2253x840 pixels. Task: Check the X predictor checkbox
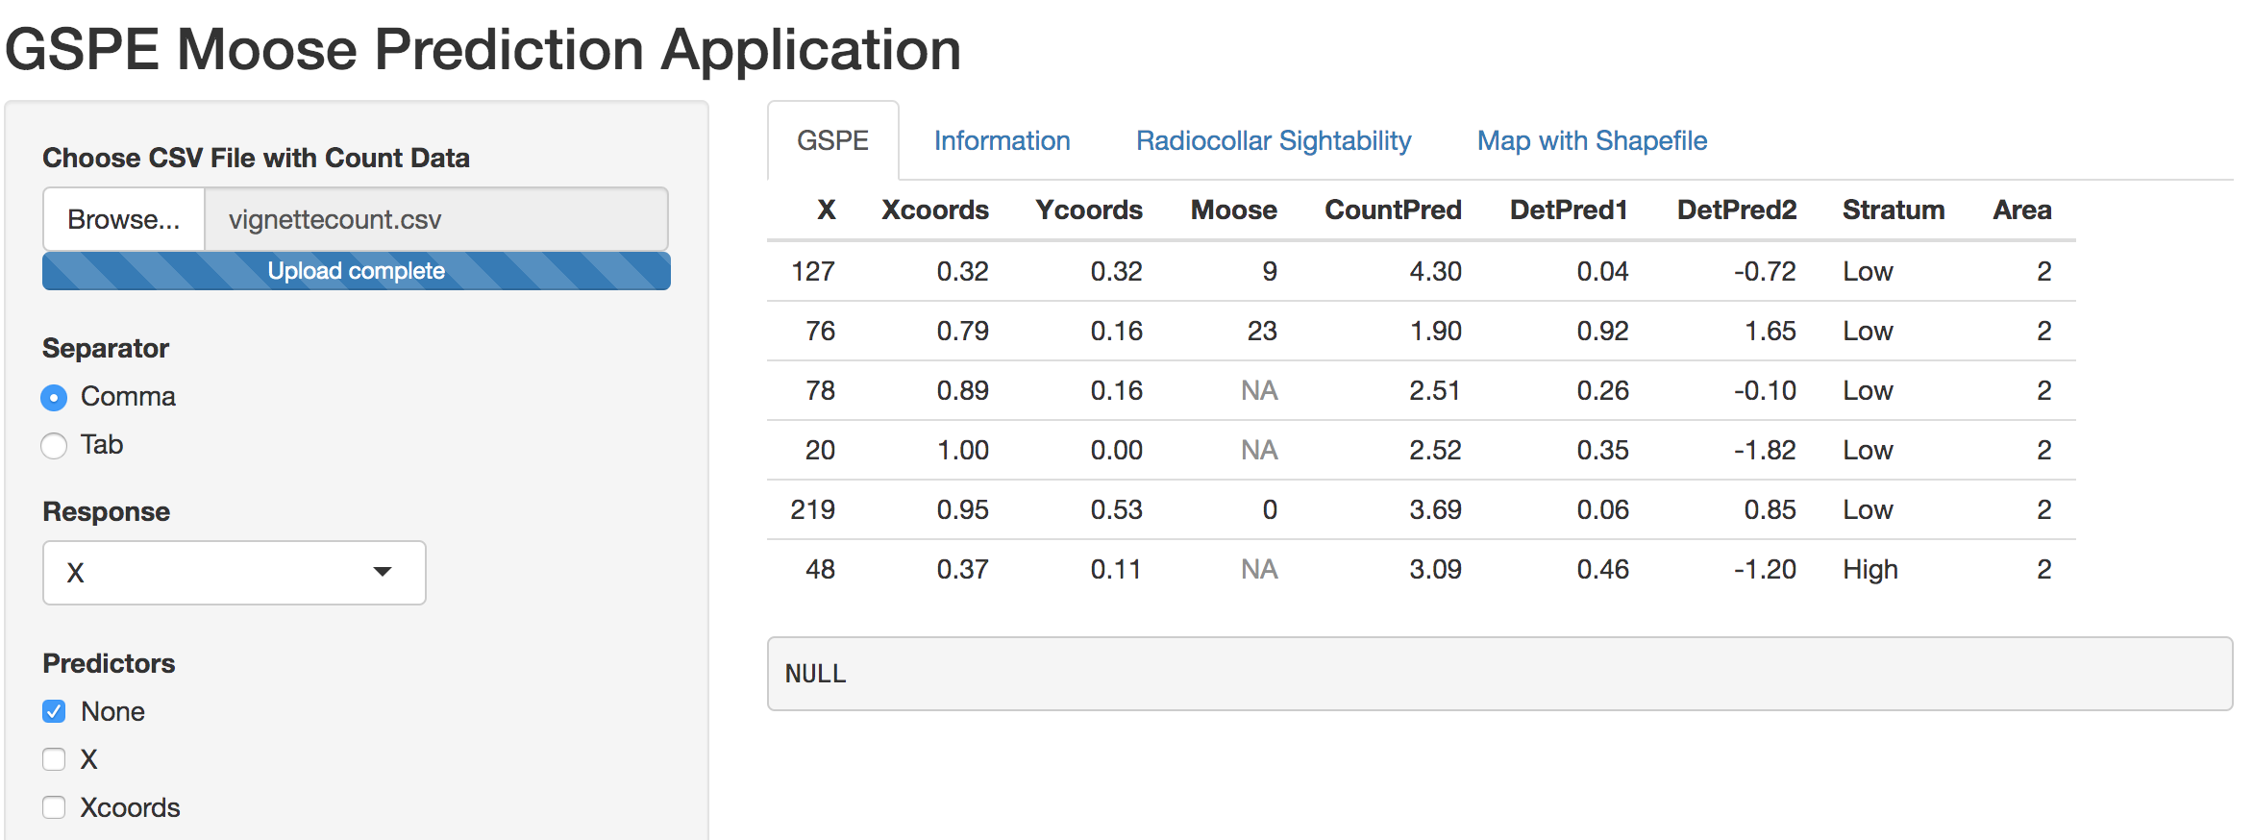[55, 759]
